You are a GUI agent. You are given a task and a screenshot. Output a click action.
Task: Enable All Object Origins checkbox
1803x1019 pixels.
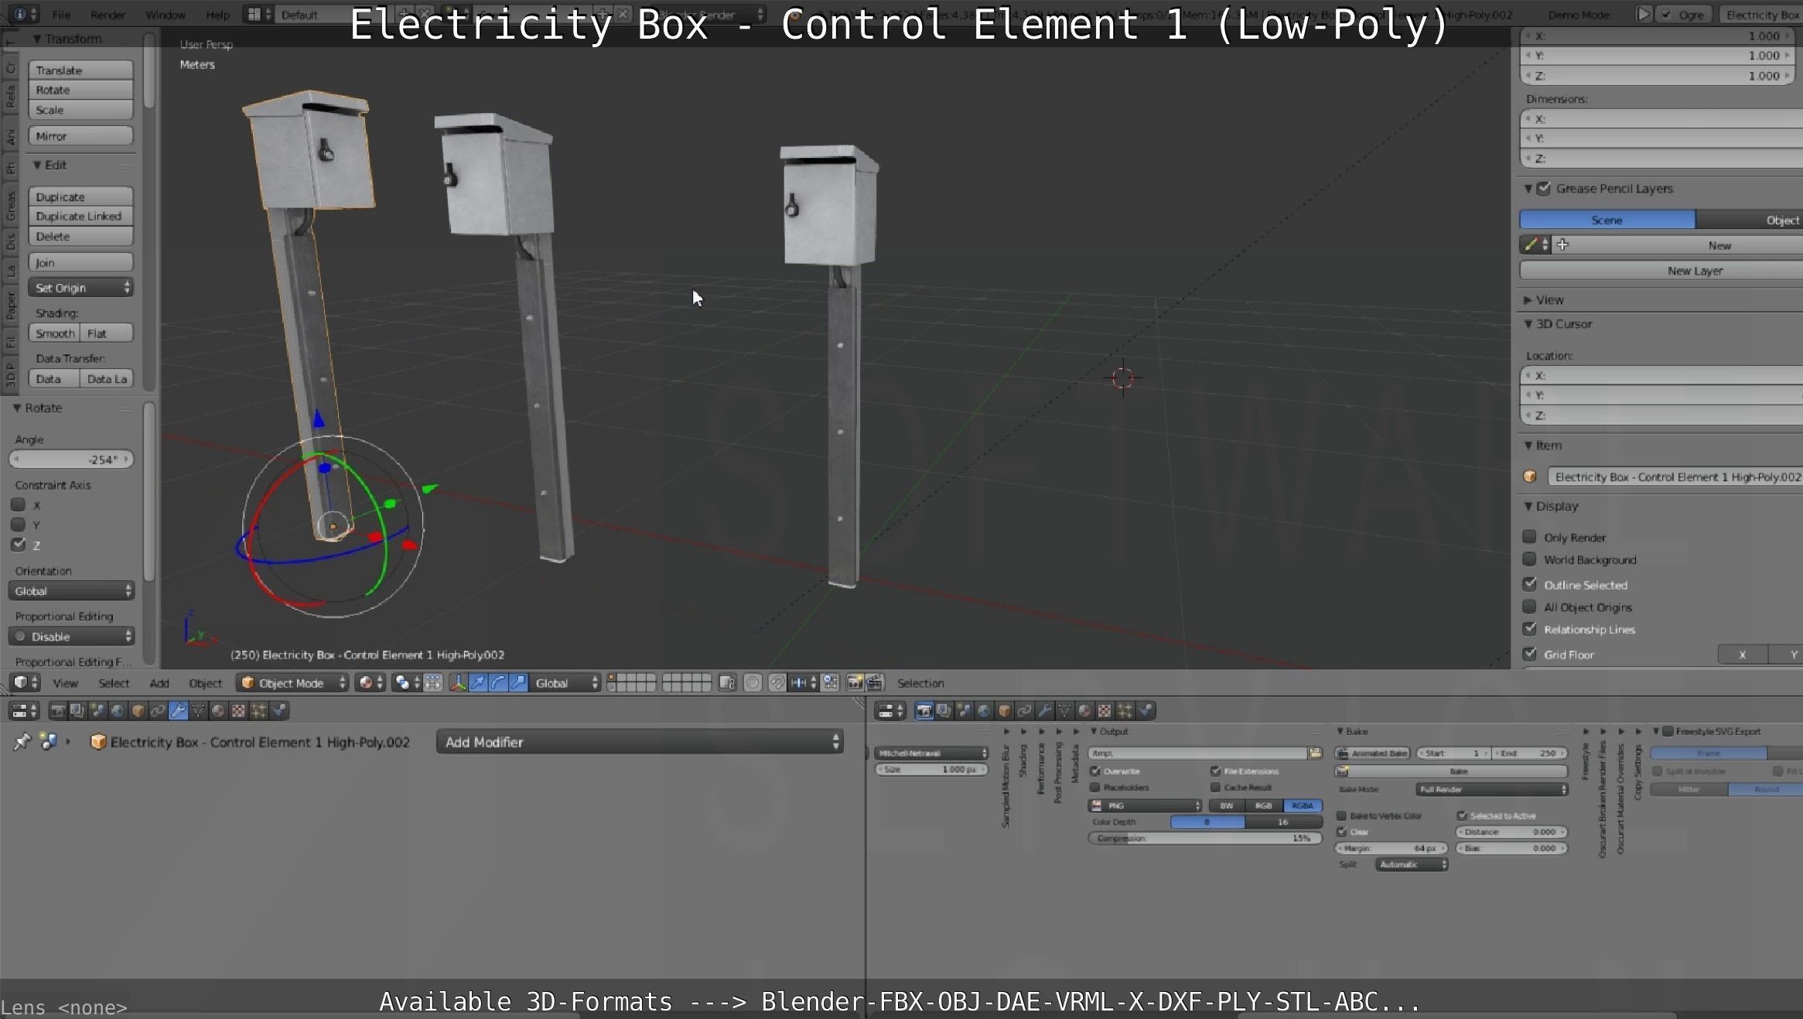(1529, 607)
